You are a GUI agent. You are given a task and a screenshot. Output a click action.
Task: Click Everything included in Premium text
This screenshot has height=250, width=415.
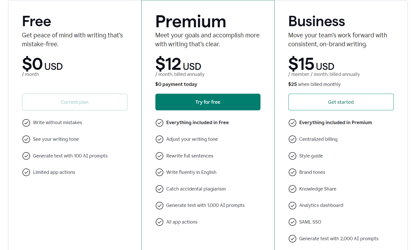[x=335, y=122]
